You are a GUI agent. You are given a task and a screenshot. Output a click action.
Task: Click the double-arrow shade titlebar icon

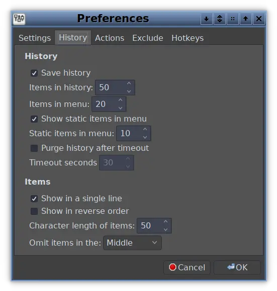click(x=220, y=19)
